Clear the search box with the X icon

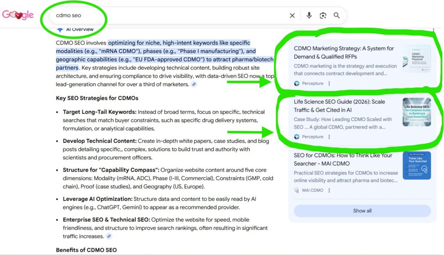[292, 16]
